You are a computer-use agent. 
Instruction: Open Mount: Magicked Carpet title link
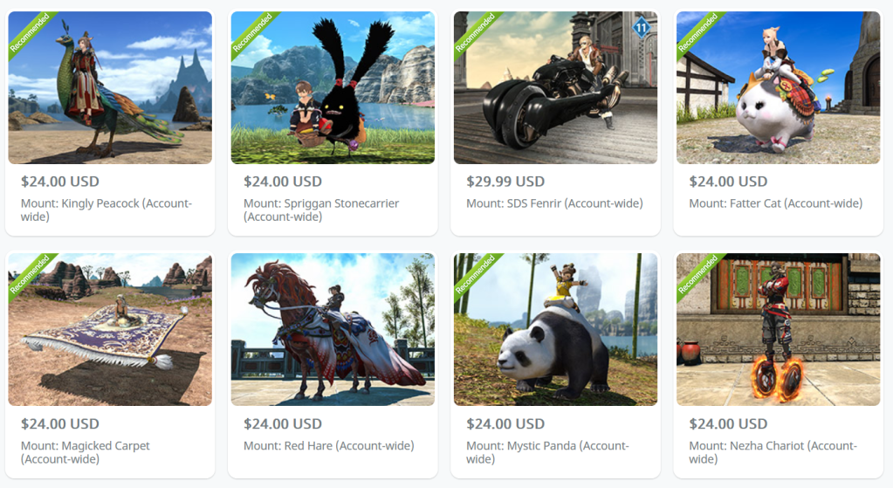pyautogui.click(x=86, y=452)
